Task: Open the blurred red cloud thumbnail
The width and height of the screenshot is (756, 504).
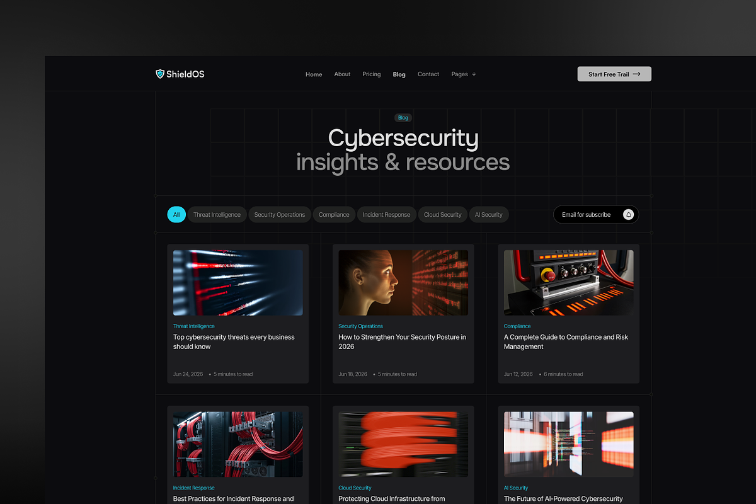Action: pyautogui.click(x=403, y=444)
